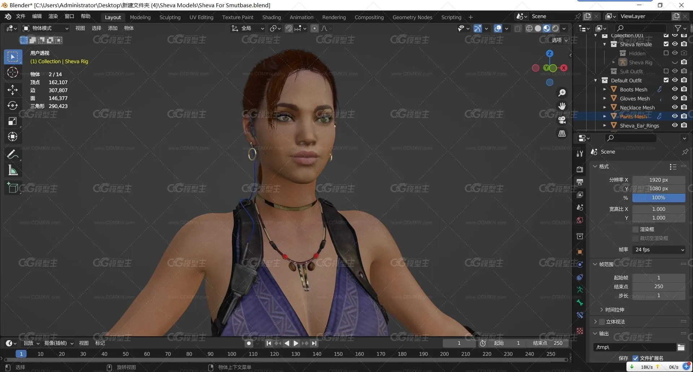Uncheck the 文件扩展名 checkbox

coord(636,358)
